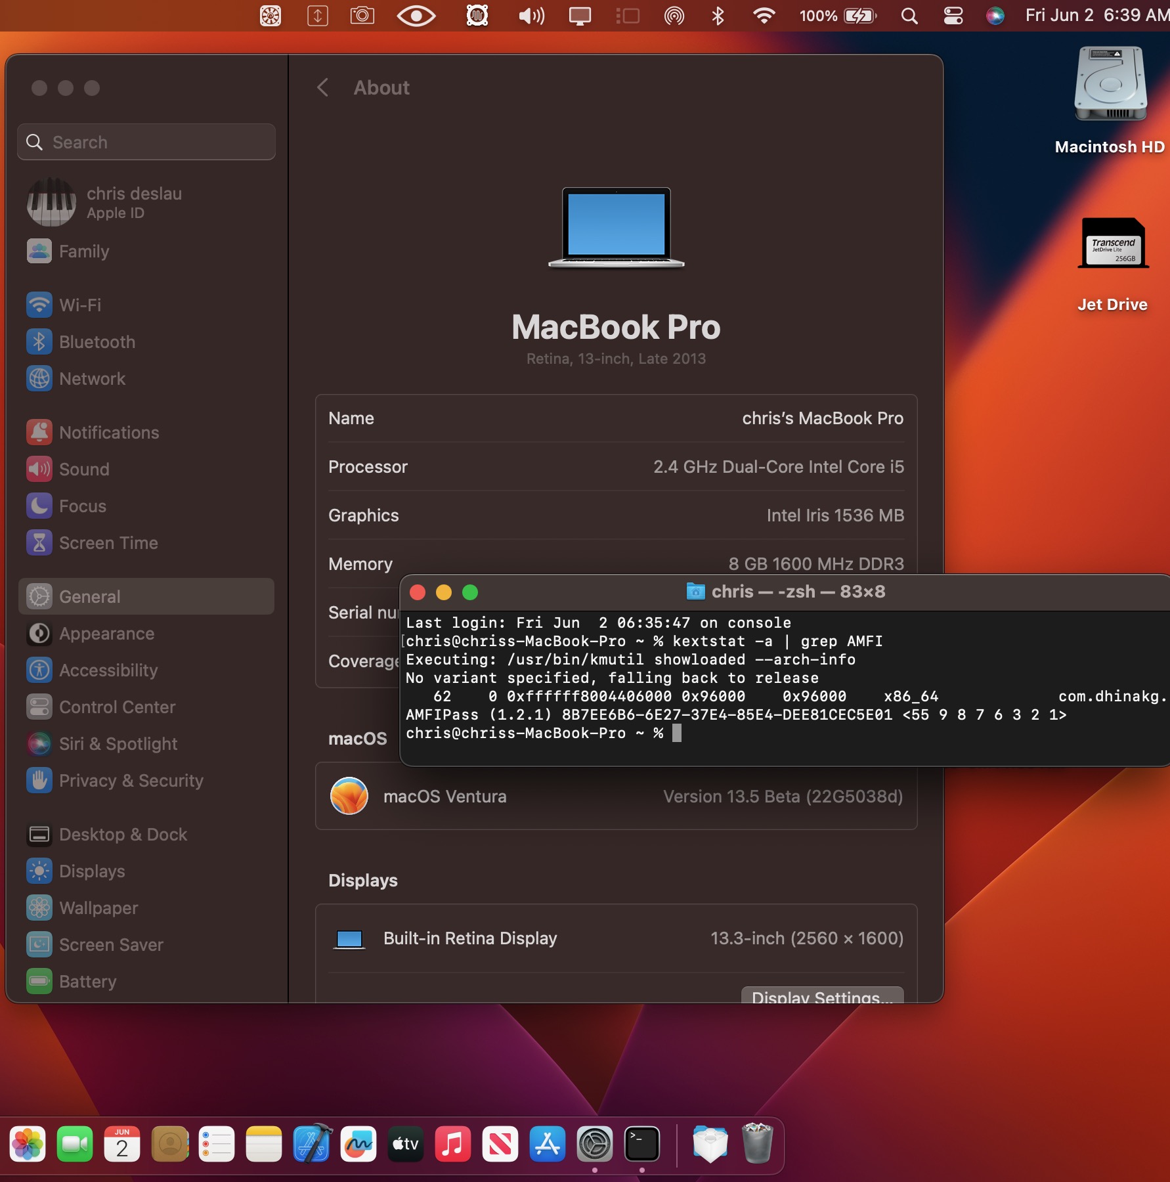Go back from the About page
This screenshot has height=1182, width=1170.
click(x=322, y=87)
